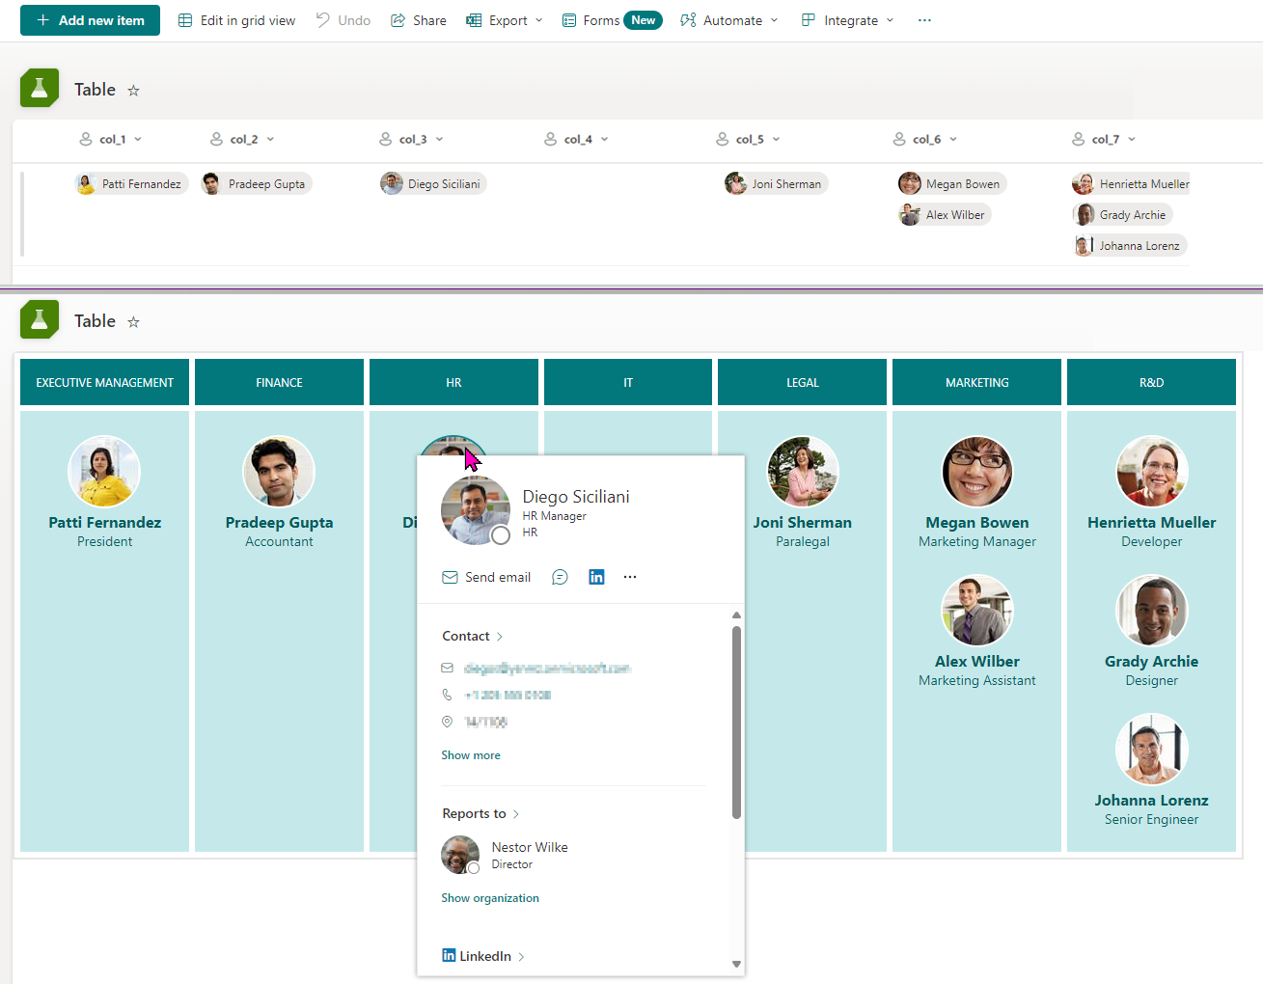1263x984 pixels.
Task: Expand the Automate dropdown
Action: pos(729,20)
